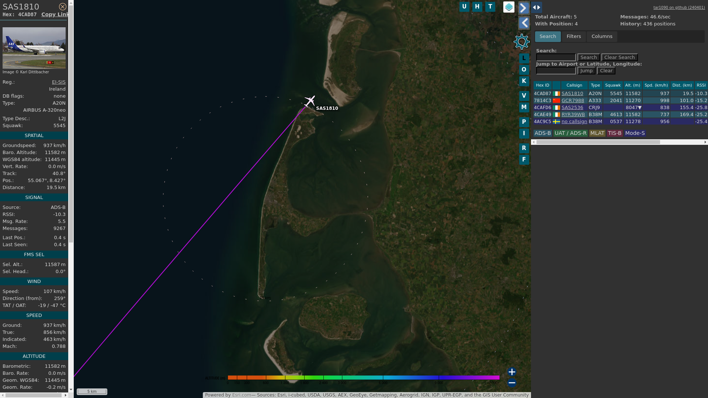Toggle the O map option
Image resolution: width=708 pixels, height=398 pixels.
[x=524, y=70]
